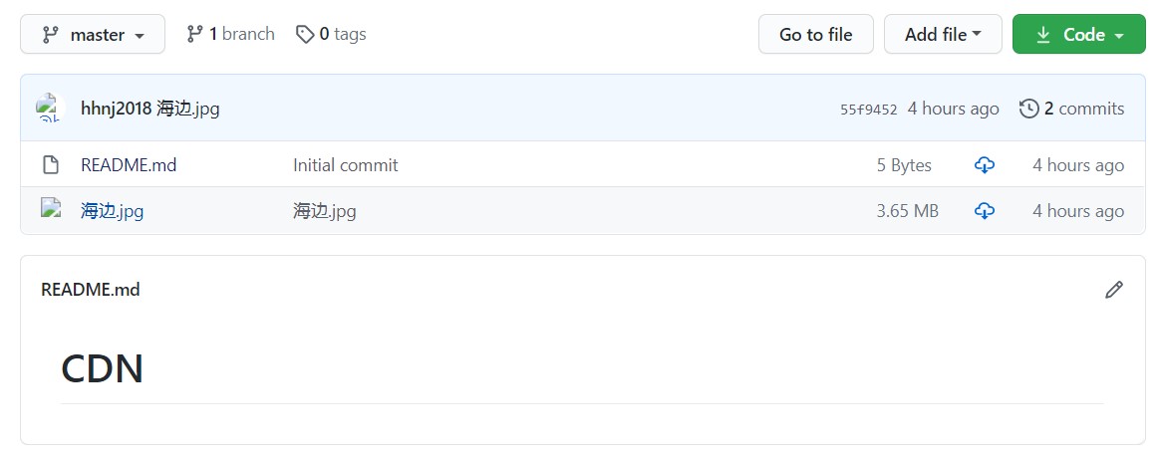Screen dimensions: 1159x458
Task: Open the Initial commit message link
Action: (345, 165)
